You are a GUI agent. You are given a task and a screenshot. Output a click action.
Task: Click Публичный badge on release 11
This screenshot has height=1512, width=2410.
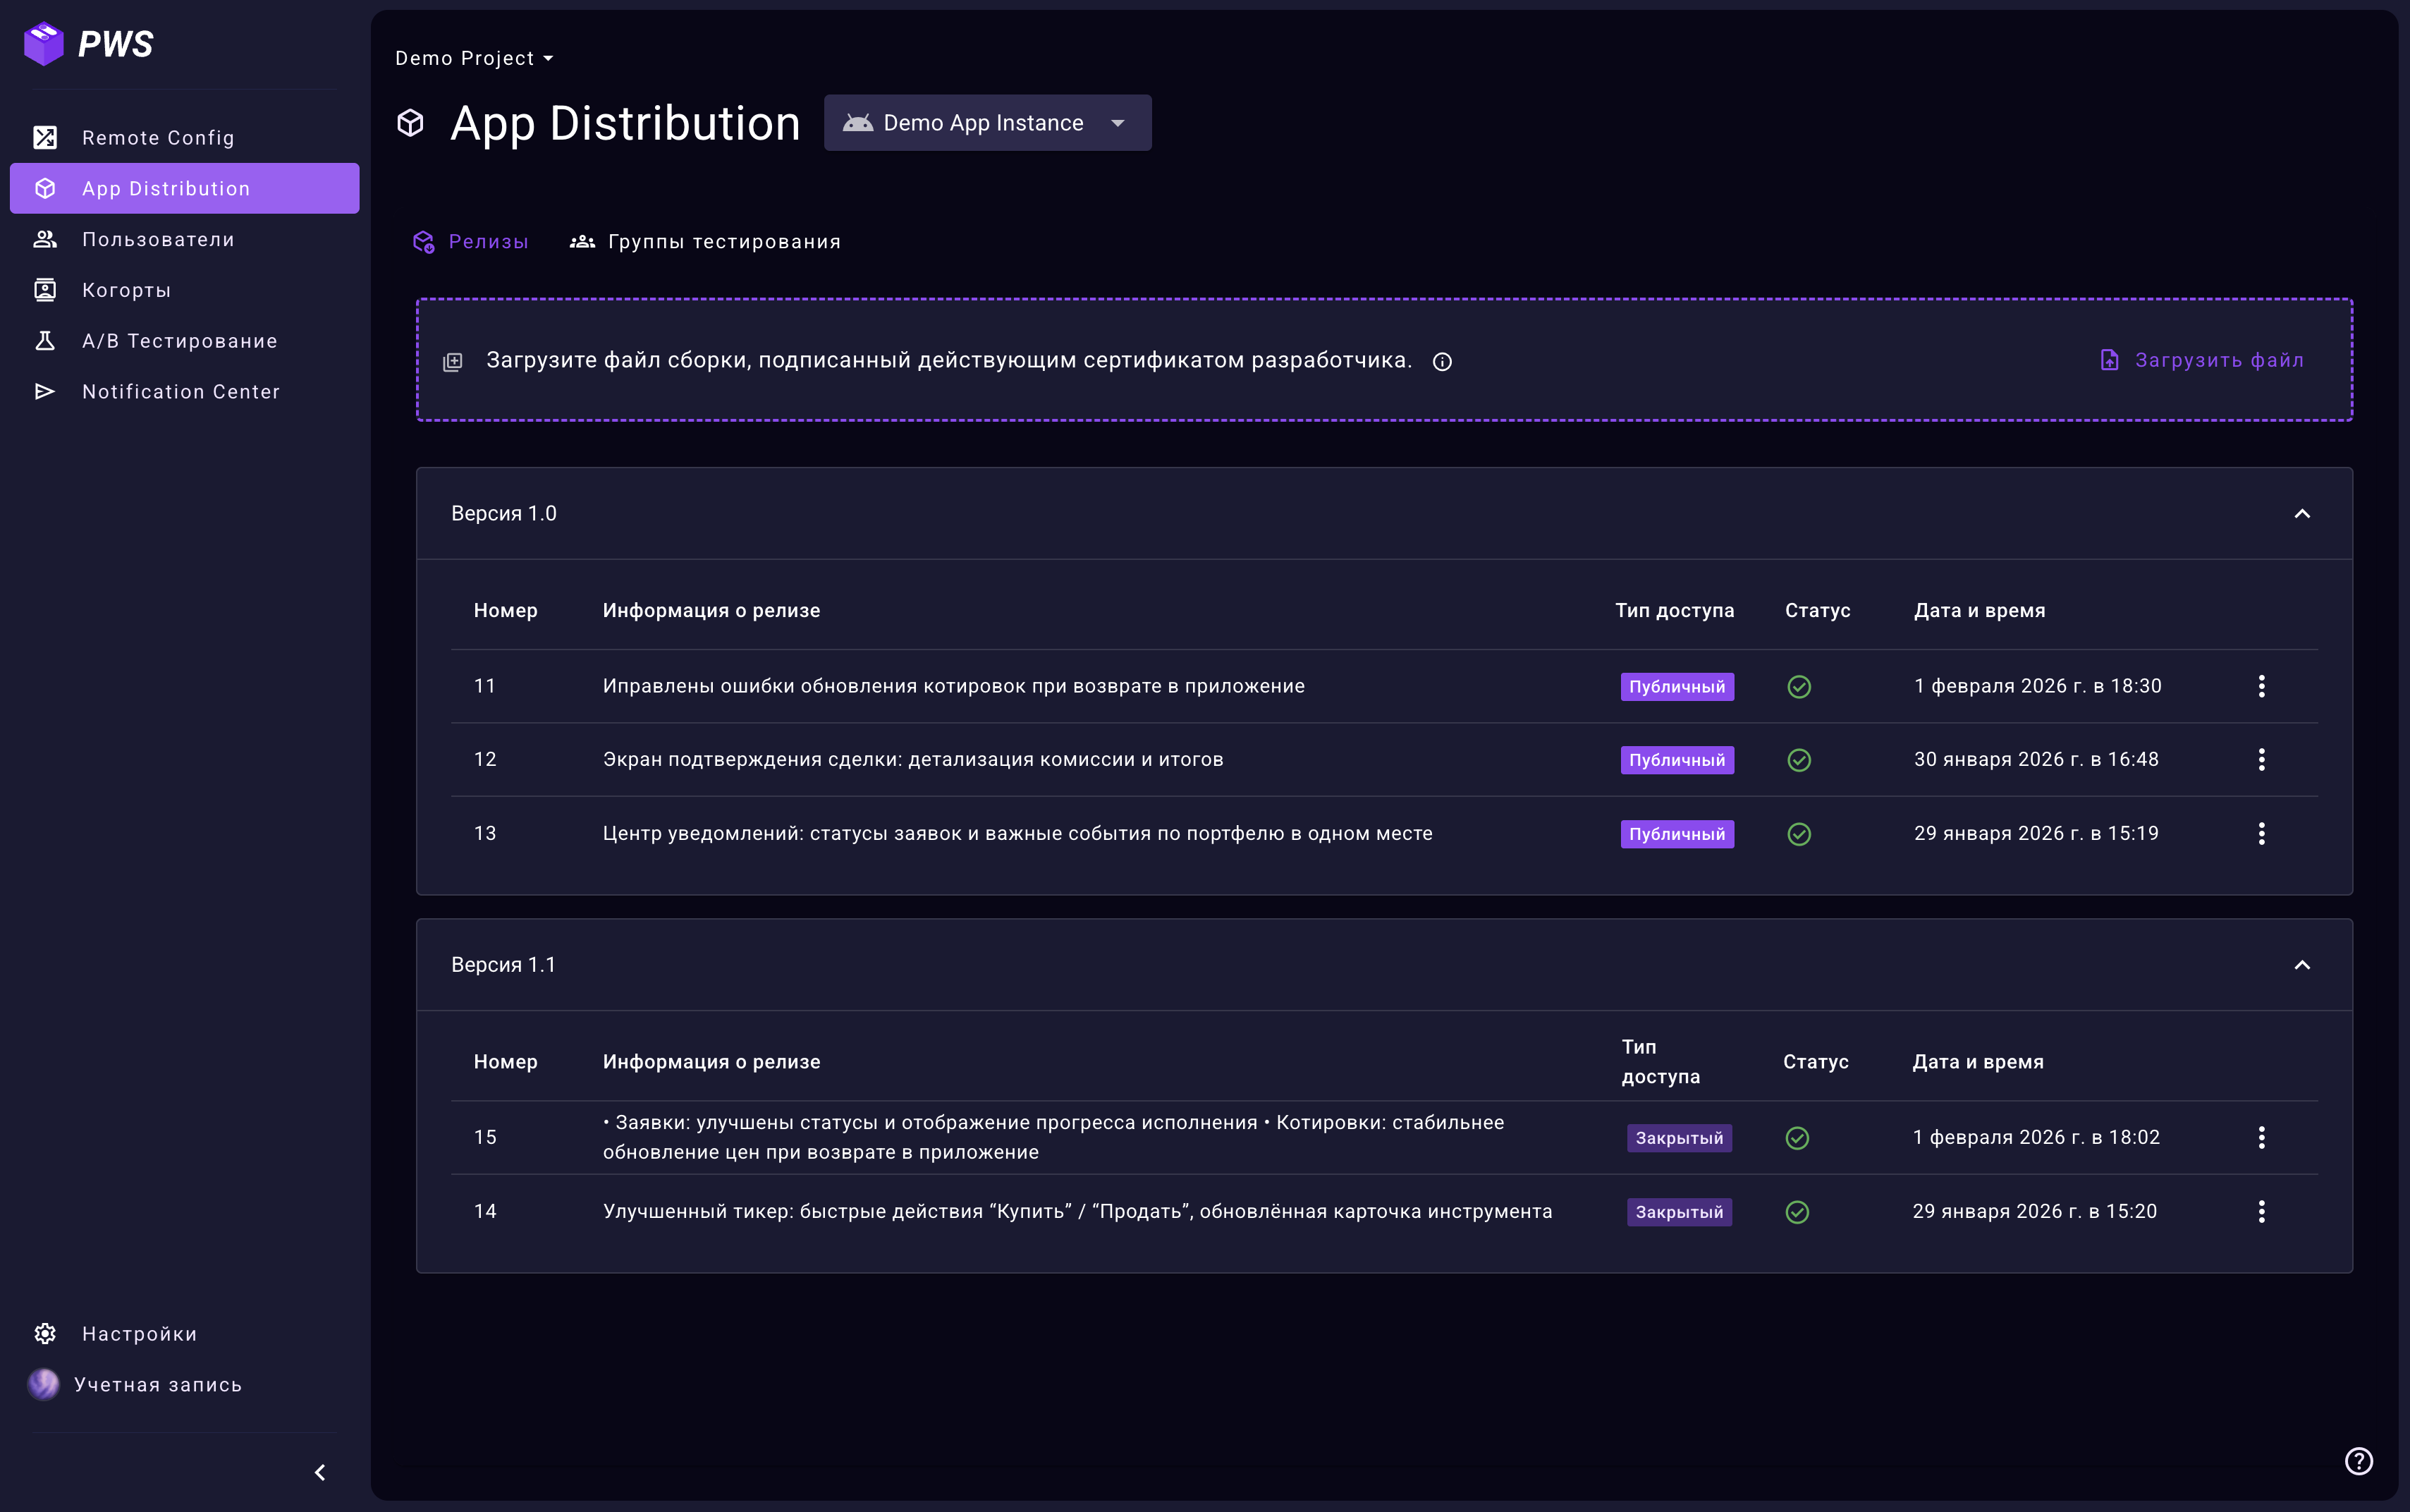coord(1676,687)
